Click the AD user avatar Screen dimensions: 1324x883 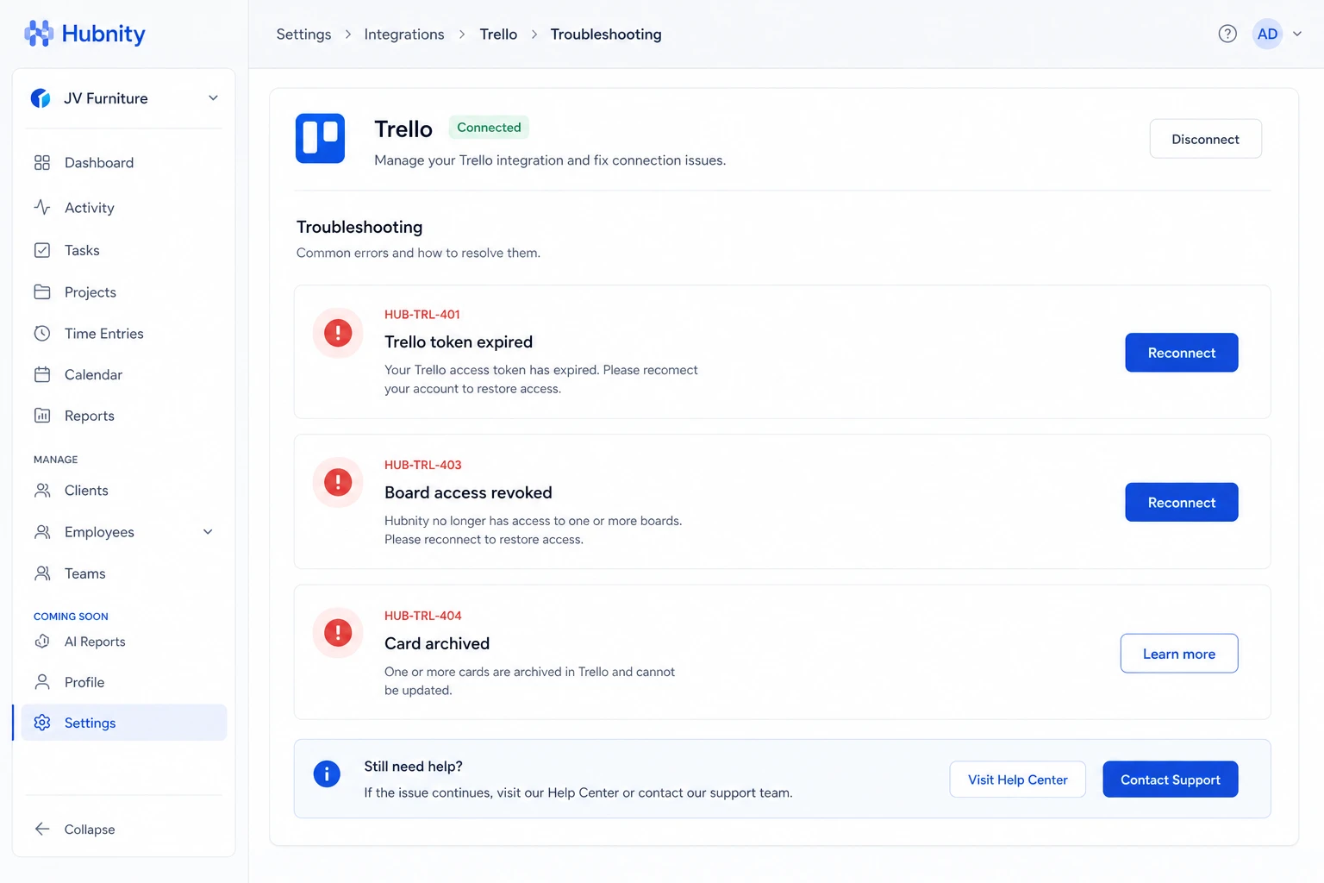pos(1267,34)
